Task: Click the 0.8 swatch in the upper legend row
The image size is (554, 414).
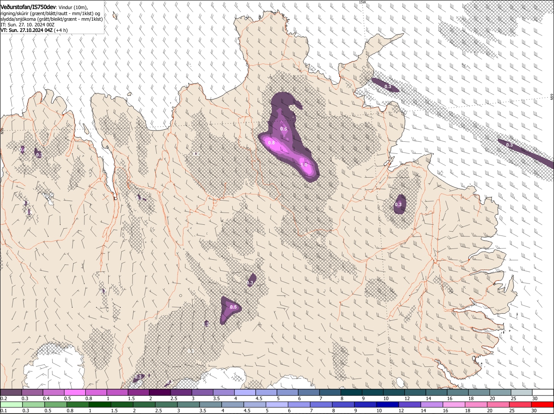Action: click(96, 392)
